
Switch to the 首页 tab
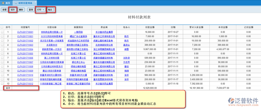click(8, 3)
